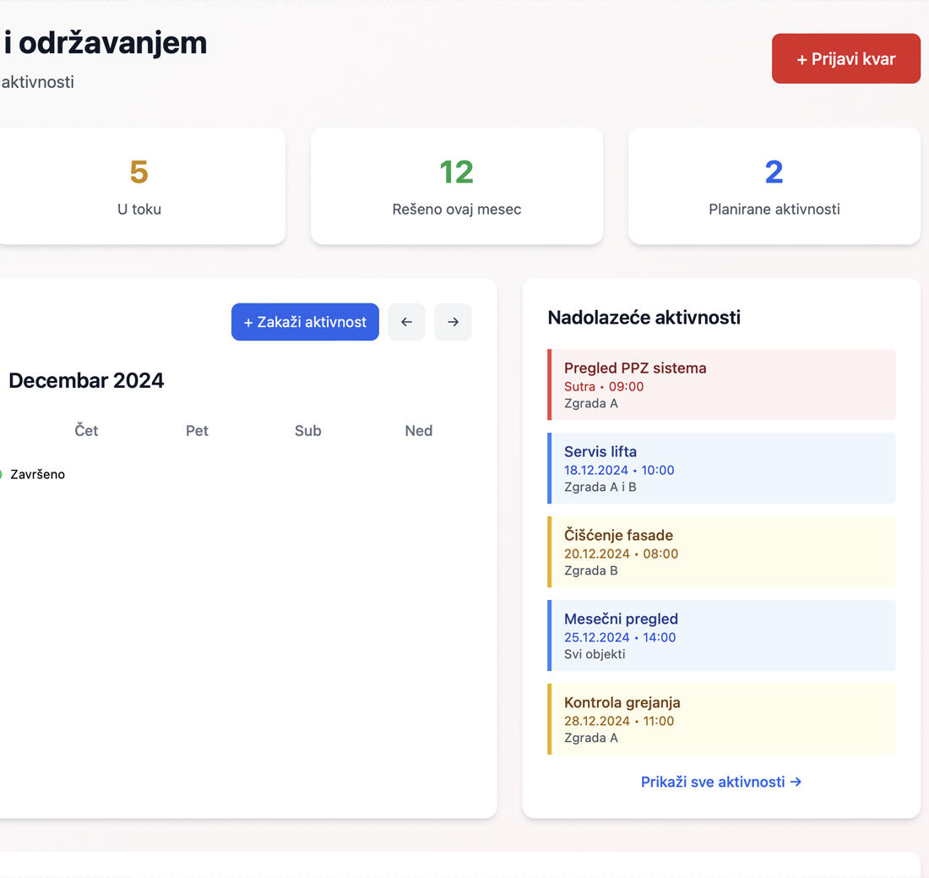Select the Rešeno ovaj mesec card
Image resolution: width=929 pixels, height=878 pixels.
(456, 186)
